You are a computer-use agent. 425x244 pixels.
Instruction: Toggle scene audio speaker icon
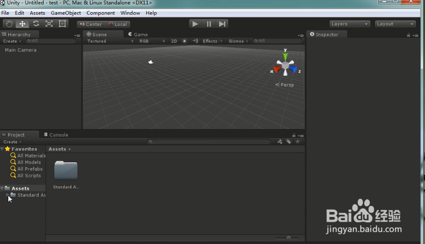(195, 41)
